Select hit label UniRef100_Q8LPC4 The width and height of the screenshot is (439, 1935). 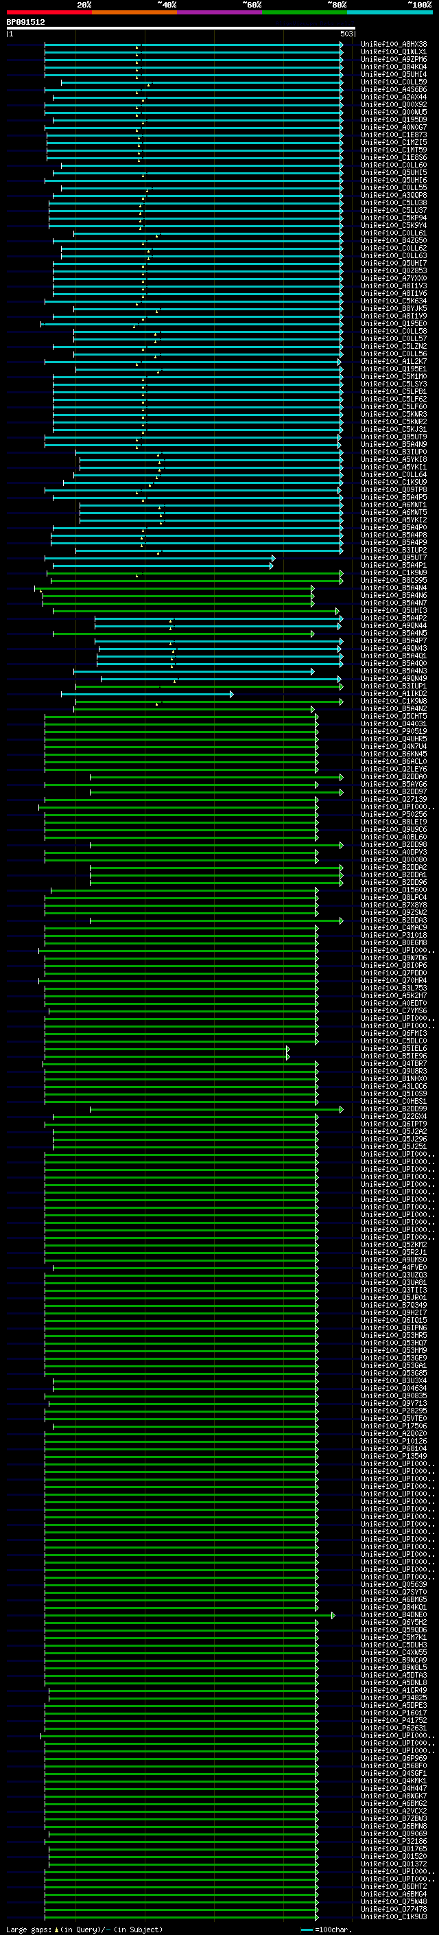394,898
